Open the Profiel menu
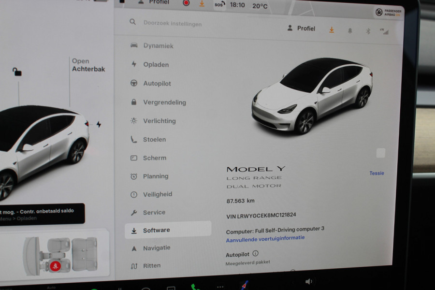The width and height of the screenshot is (435, 290). [x=303, y=29]
